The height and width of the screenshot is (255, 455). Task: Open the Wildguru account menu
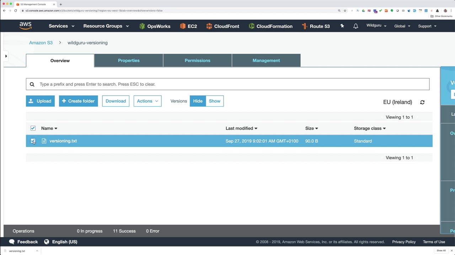[x=376, y=25]
